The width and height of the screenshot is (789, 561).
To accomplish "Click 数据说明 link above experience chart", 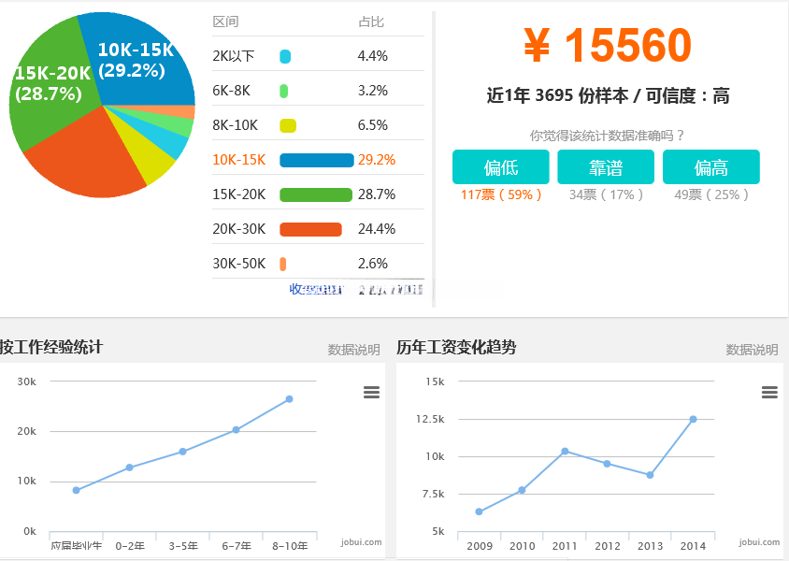I will click(x=353, y=350).
